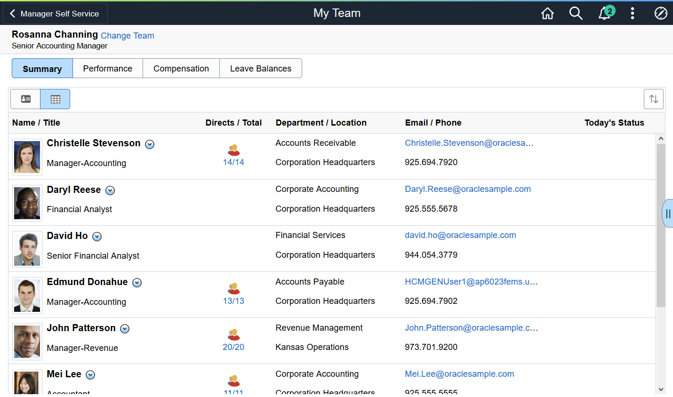
Task: Click the sort rows icon
Action: click(x=654, y=99)
